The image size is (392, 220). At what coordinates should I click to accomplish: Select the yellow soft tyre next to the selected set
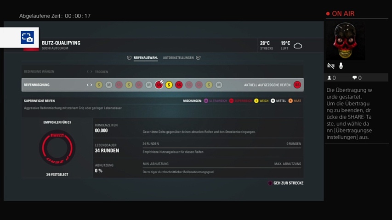click(x=169, y=85)
